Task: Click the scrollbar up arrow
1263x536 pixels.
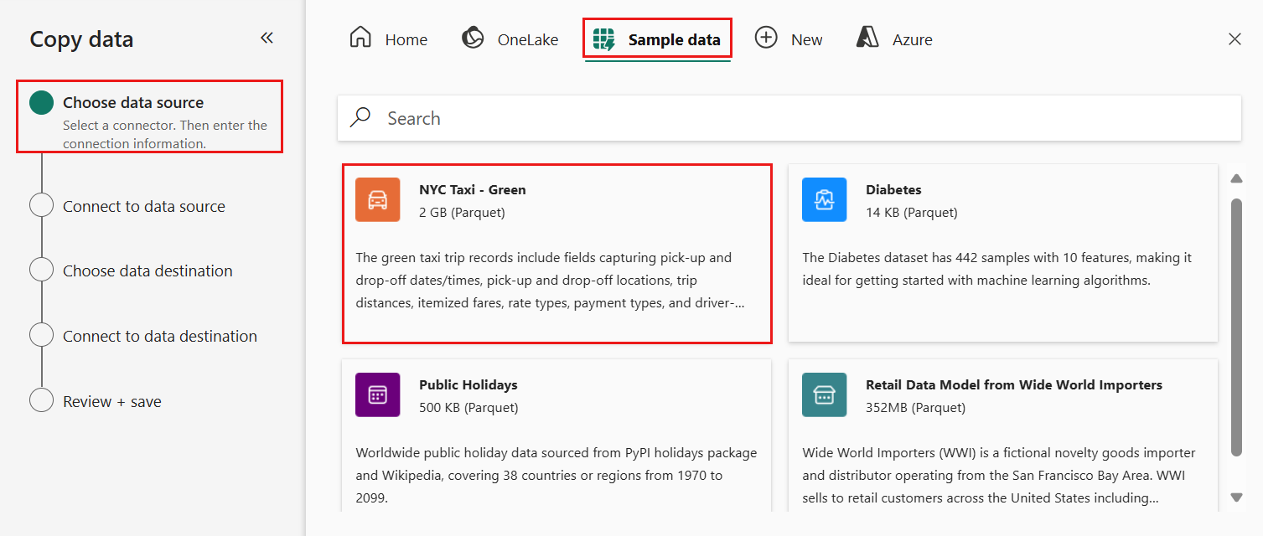Action: tap(1236, 178)
